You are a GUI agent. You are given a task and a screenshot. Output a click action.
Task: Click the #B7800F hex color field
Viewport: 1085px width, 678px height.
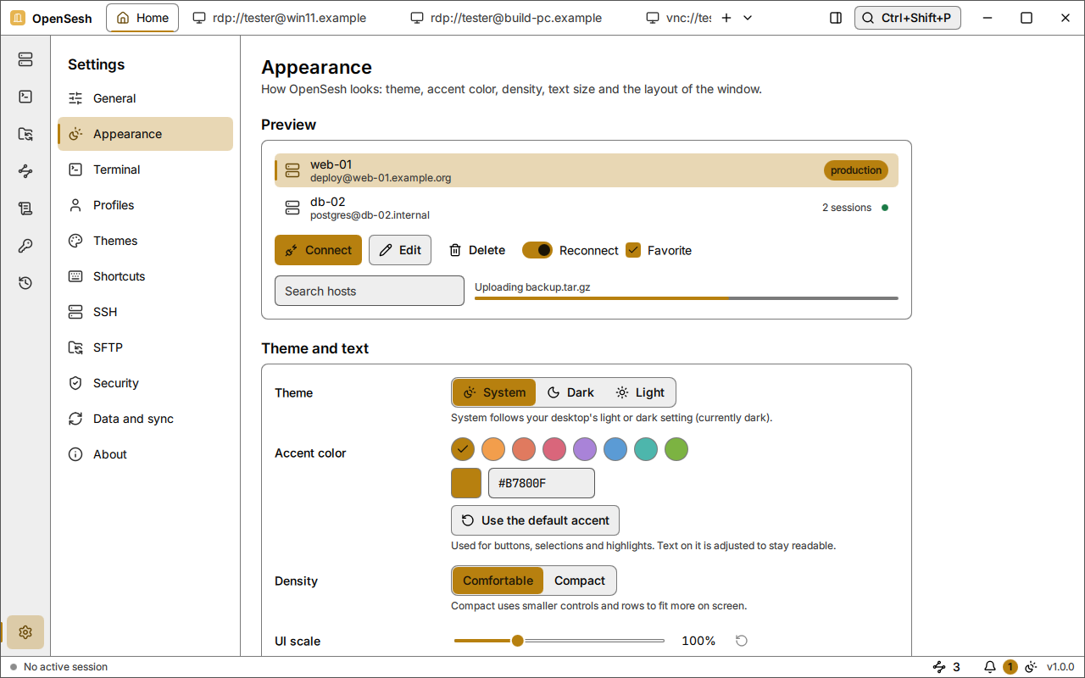tap(542, 483)
